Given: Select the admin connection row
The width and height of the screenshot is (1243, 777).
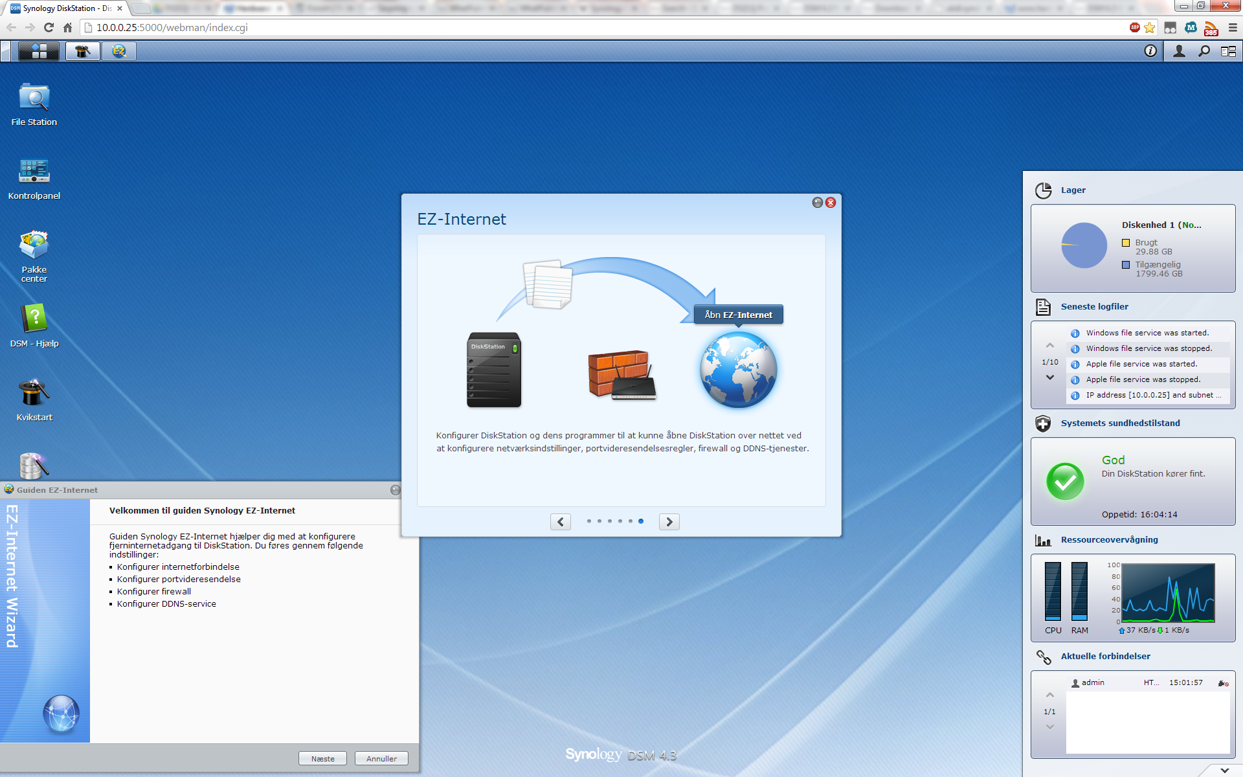Looking at the screenshot, I should coord(1148,682).
